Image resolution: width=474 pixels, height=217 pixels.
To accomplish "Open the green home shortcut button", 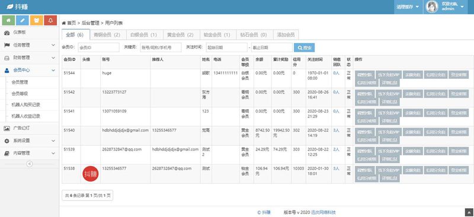I will tap(8, 20).
